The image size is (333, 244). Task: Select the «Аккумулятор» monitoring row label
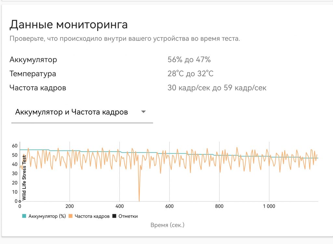tap(34, 60)
